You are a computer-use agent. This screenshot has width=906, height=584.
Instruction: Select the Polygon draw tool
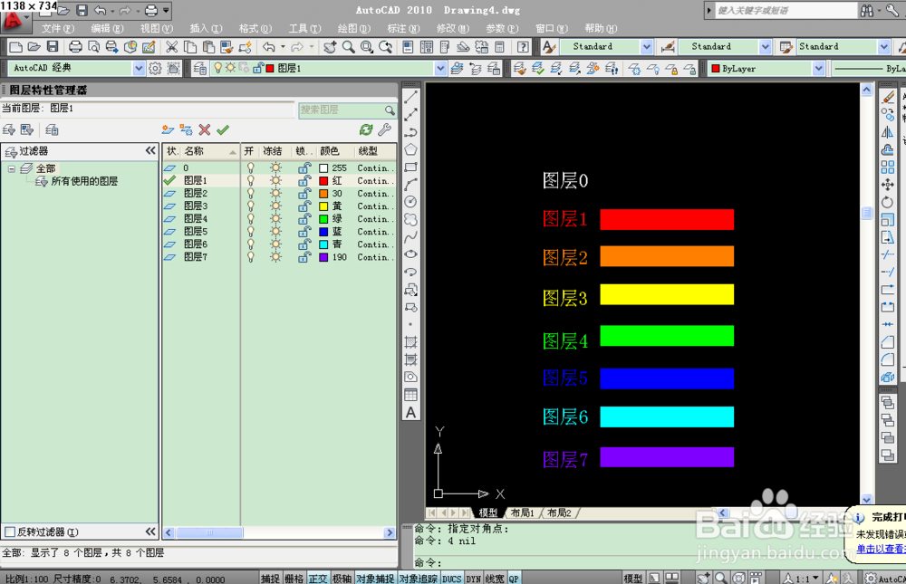pos(410,149)
